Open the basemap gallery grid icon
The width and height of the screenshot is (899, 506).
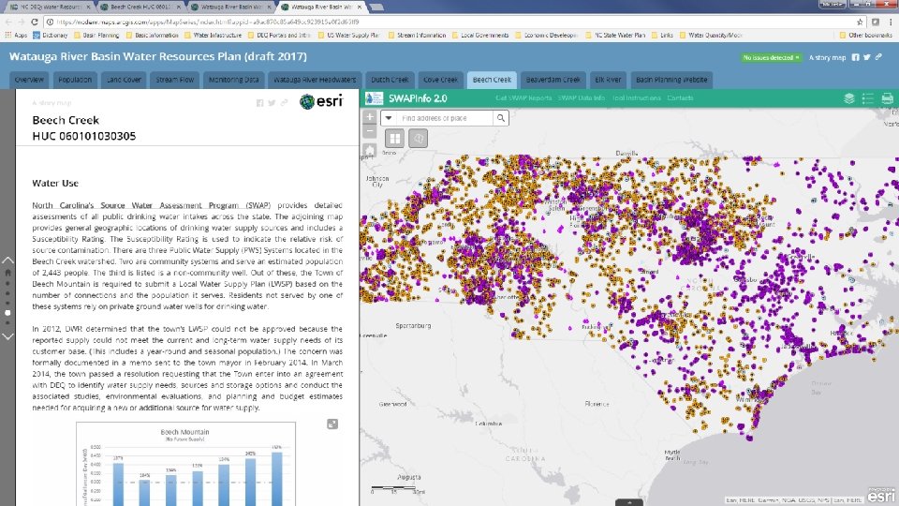394,138
